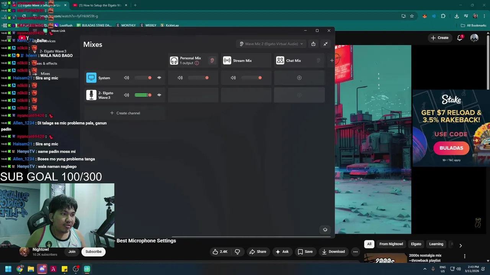This screenshot has width=490, height=275.
Task: Mute System in the Personal Mix
Action: pyautogui.click(x=180, y=78)
